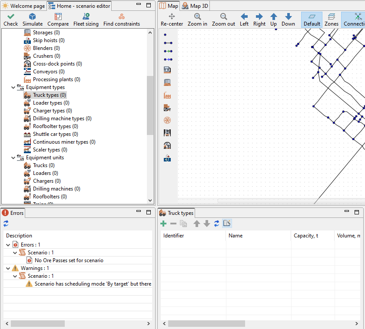This screenshot has height=329, width=365.
Task: Toggle the Default map view mode
Action: [x=312, y=20]
